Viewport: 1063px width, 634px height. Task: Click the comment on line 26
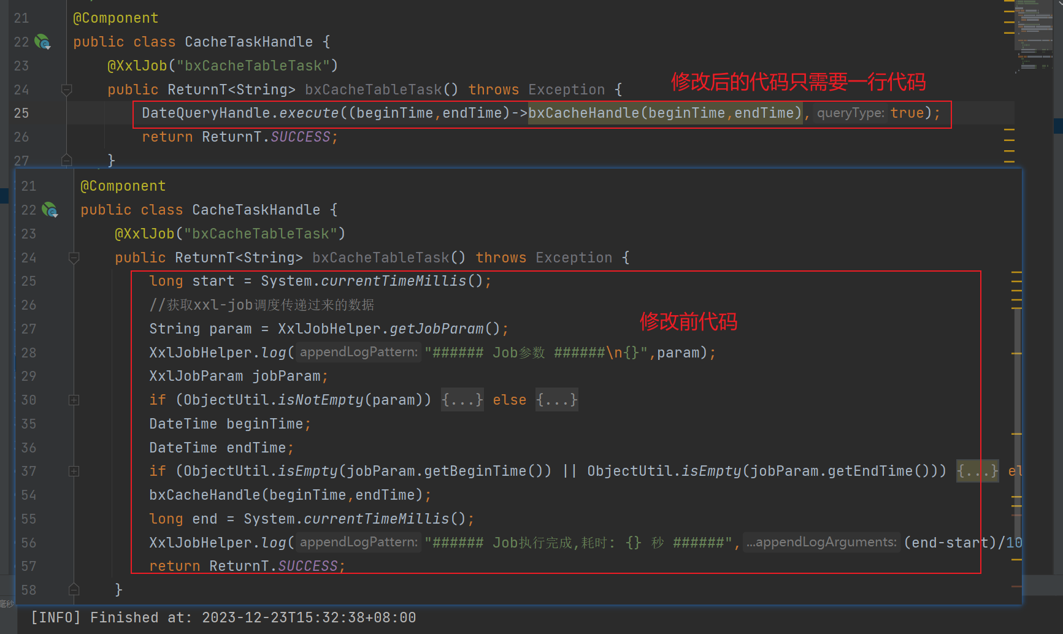261,305
